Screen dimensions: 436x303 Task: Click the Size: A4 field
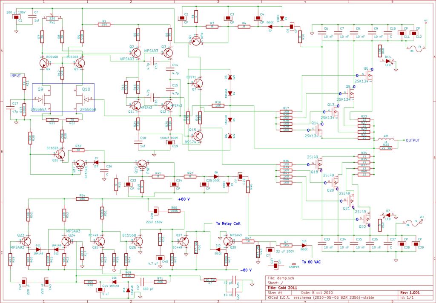(276, 292)
